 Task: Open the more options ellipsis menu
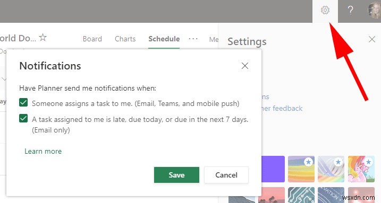193,39
